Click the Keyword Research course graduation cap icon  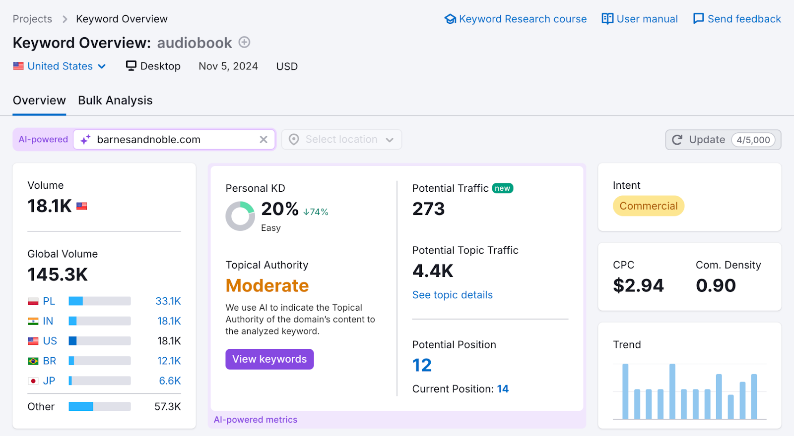click(x=450, y=19)
